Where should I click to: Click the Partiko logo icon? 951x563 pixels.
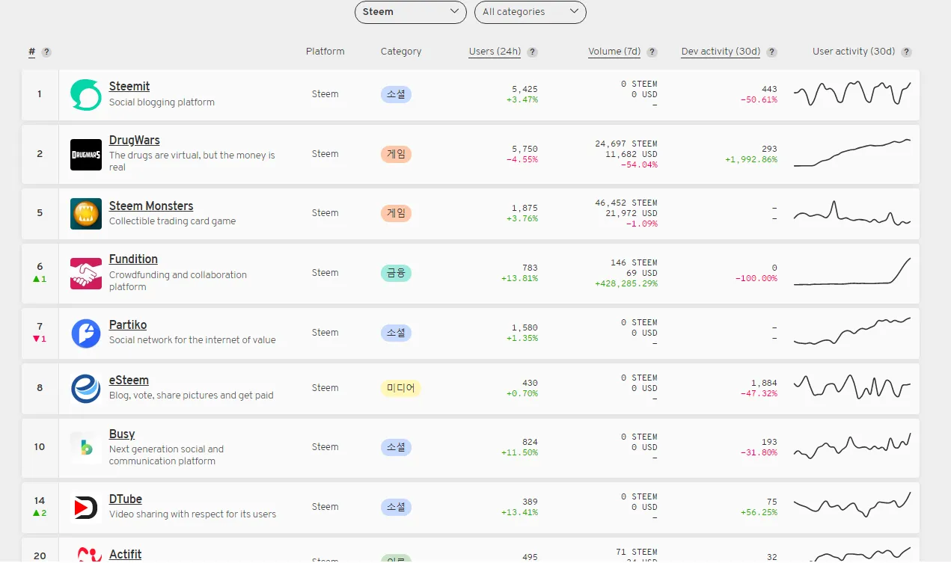click(85, 333)
